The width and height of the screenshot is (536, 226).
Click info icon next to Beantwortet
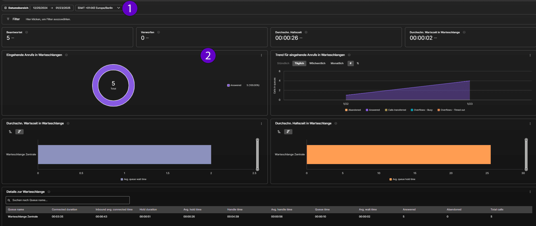[26, 32]
